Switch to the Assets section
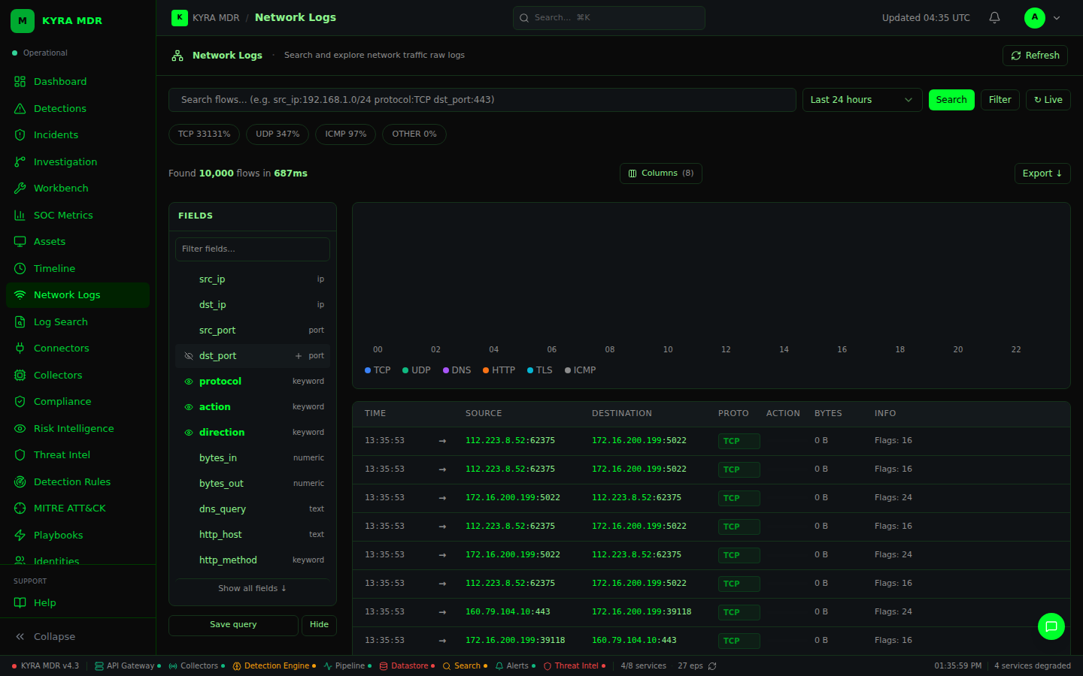 pos(50,241)
